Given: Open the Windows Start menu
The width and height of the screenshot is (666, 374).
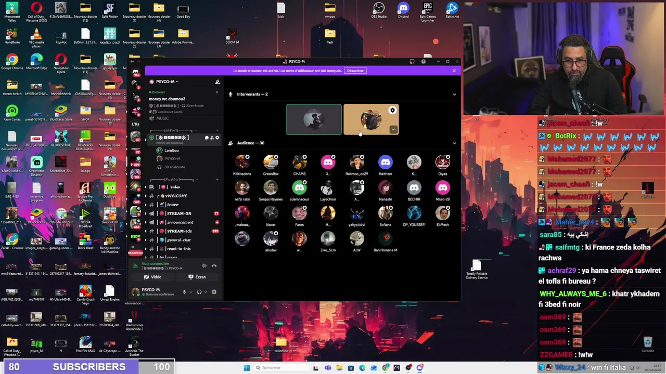Looking at the screenshot, I should click(247, 368).
